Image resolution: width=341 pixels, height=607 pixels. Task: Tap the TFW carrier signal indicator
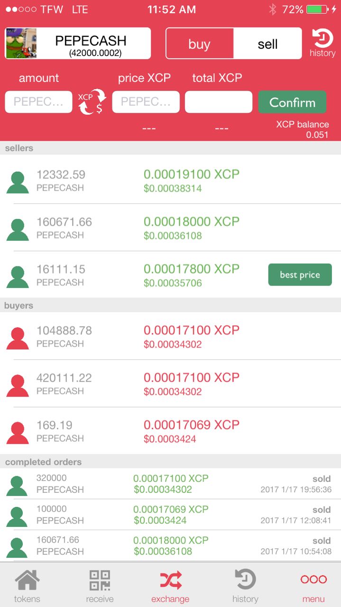tap(34, 9)
